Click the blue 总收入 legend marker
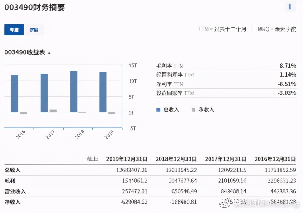The image size is (303, 213). coord(158,110)
